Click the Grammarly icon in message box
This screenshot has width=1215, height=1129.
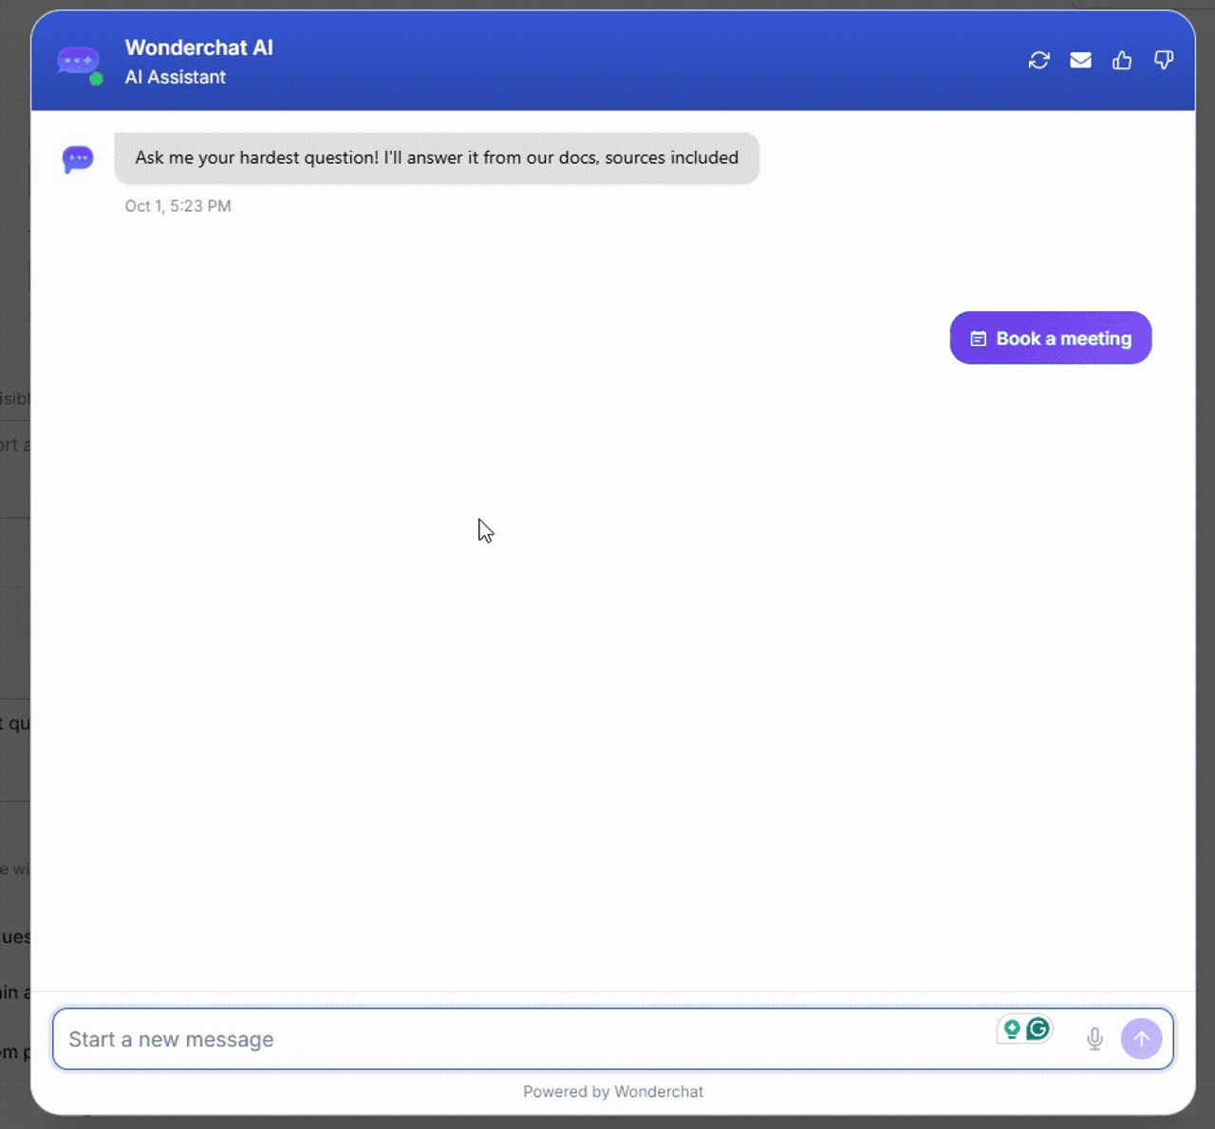click(1038, 1028)
